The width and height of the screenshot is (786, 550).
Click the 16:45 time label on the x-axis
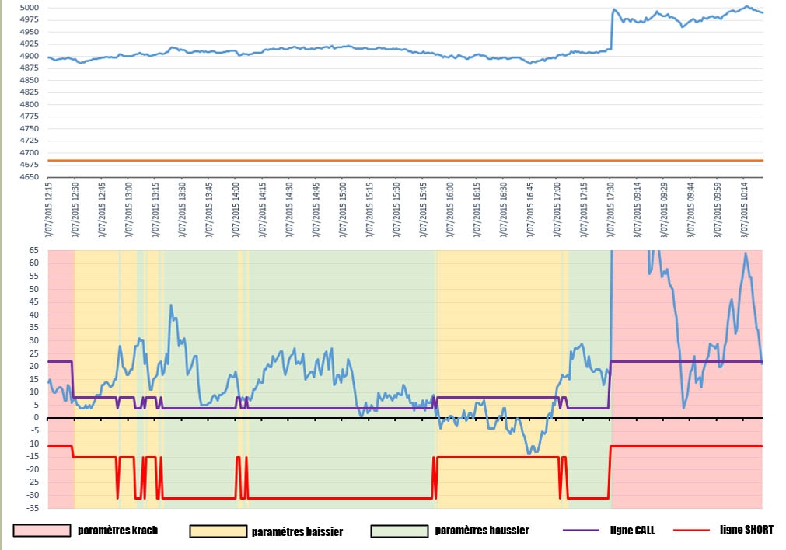pyautogui.click(x=531, y=210)
